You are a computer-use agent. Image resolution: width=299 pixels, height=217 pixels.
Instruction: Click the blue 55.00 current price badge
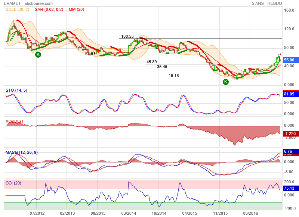click(x=290, y=60)
